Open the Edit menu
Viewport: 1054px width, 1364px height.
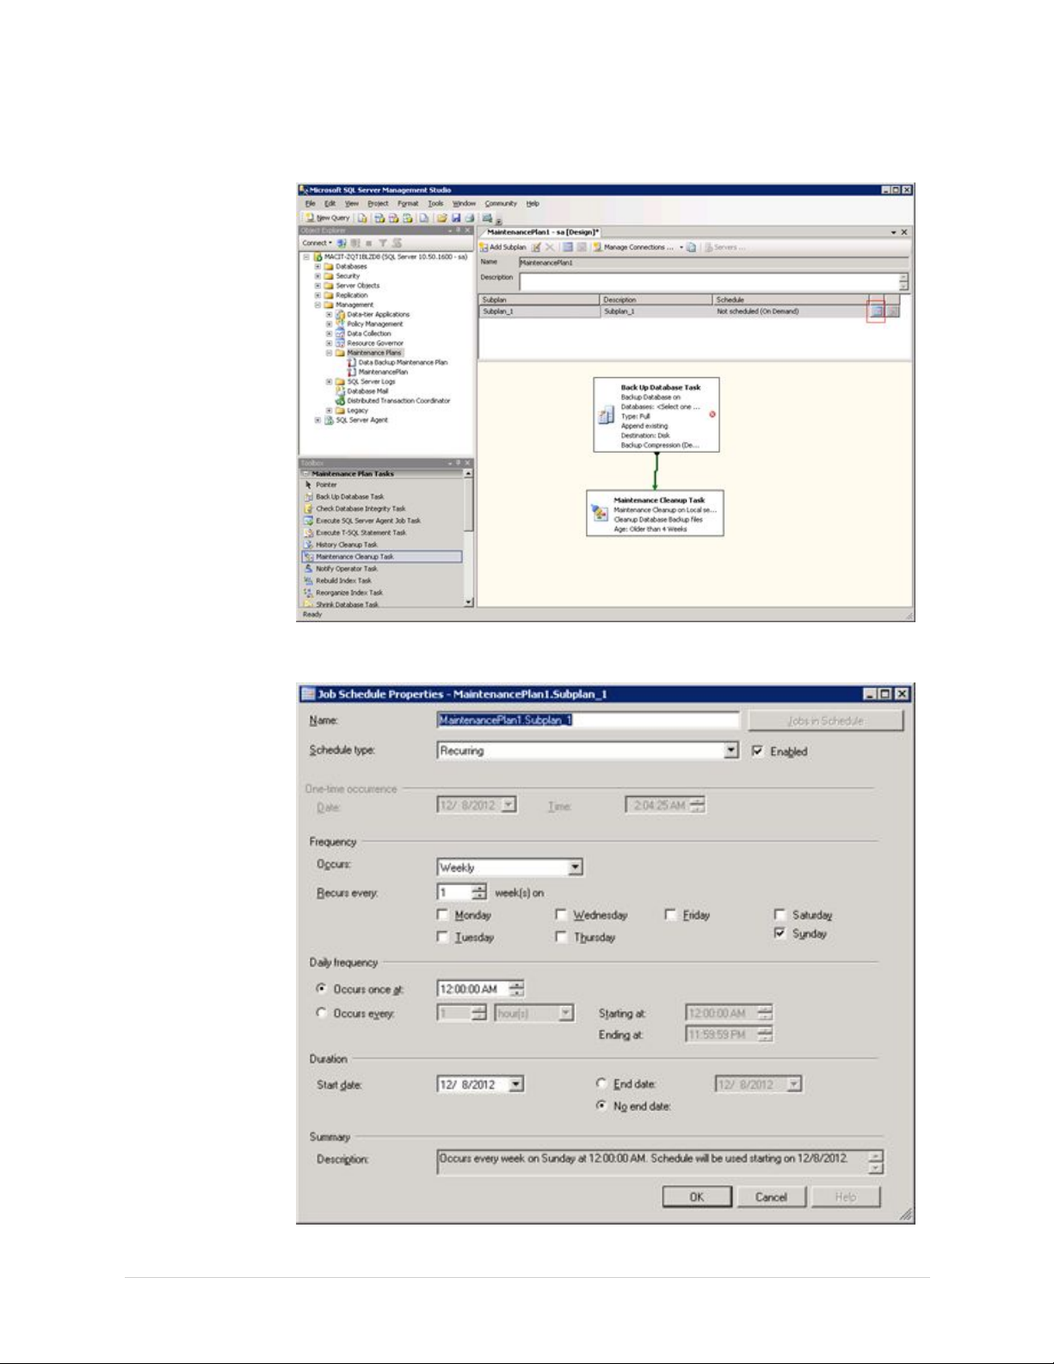click(x=330, y=204)
